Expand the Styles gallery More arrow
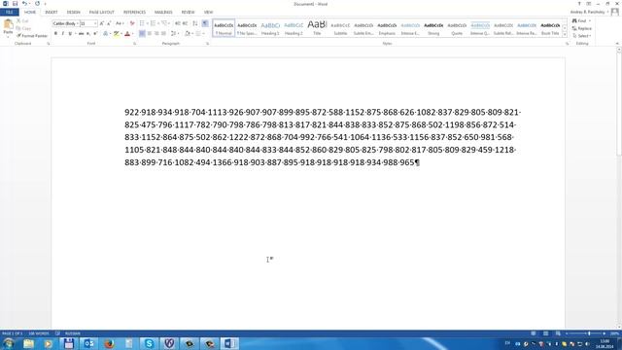 pyautogui.click(x=565, y=35)
